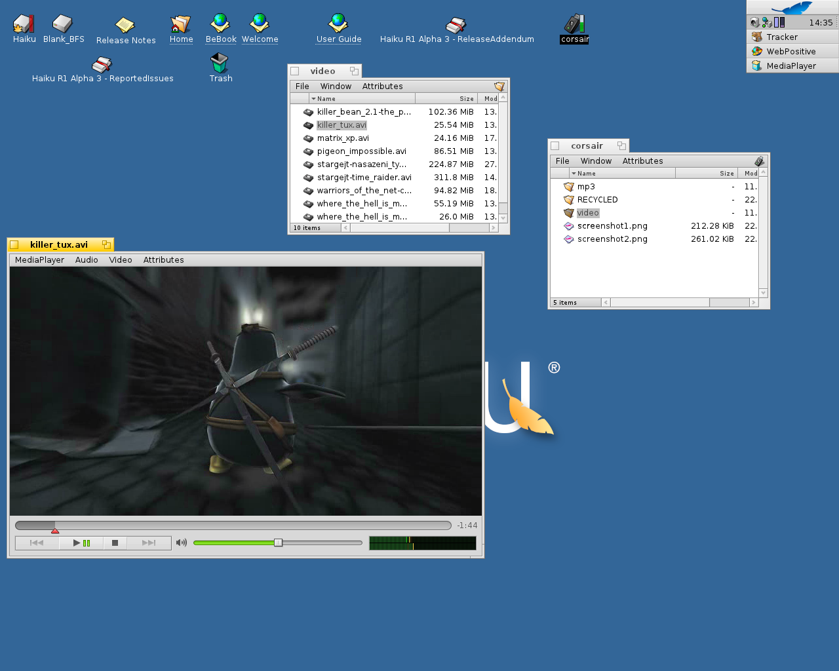Toggle the remaining time display -1:44
The height and width of the screenshot is (671, 839).
[x=467, y=526]
